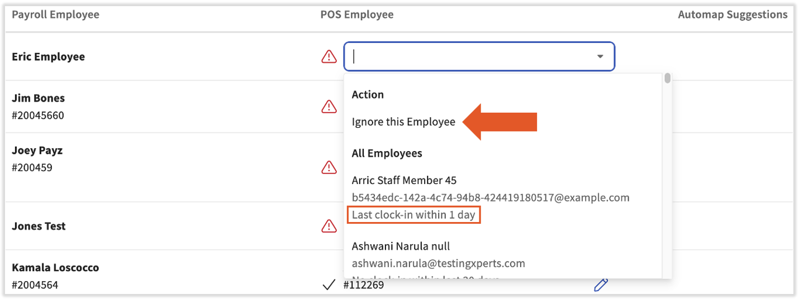Choose "Ignore this Employee" from the Action list
The image size is (799, 299).
pos(403,122)
